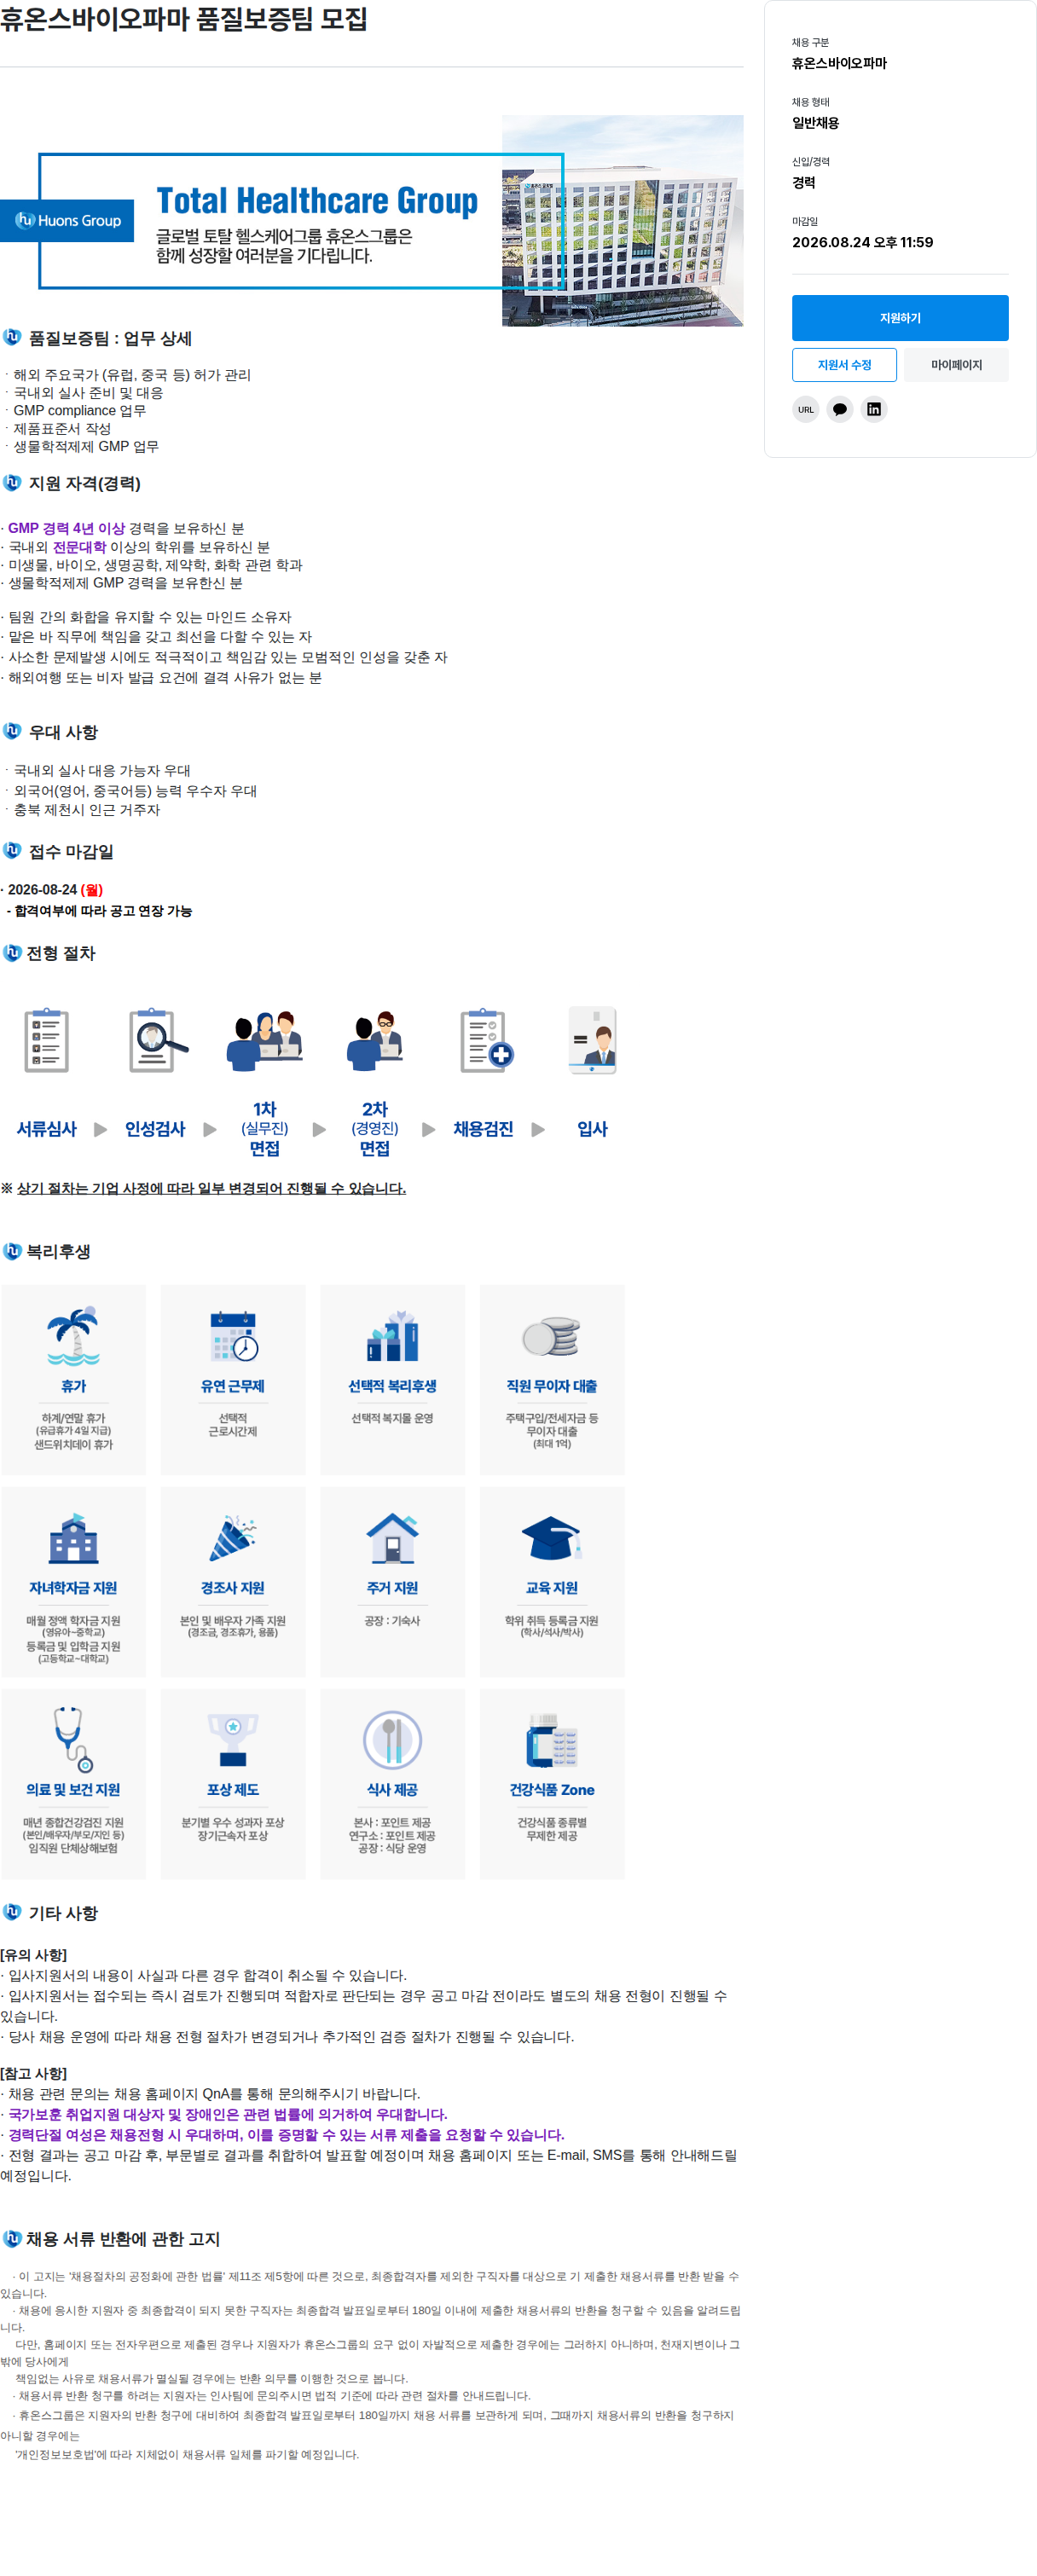Click the 건강식품 Zone supplements icon

[551, 1740]
